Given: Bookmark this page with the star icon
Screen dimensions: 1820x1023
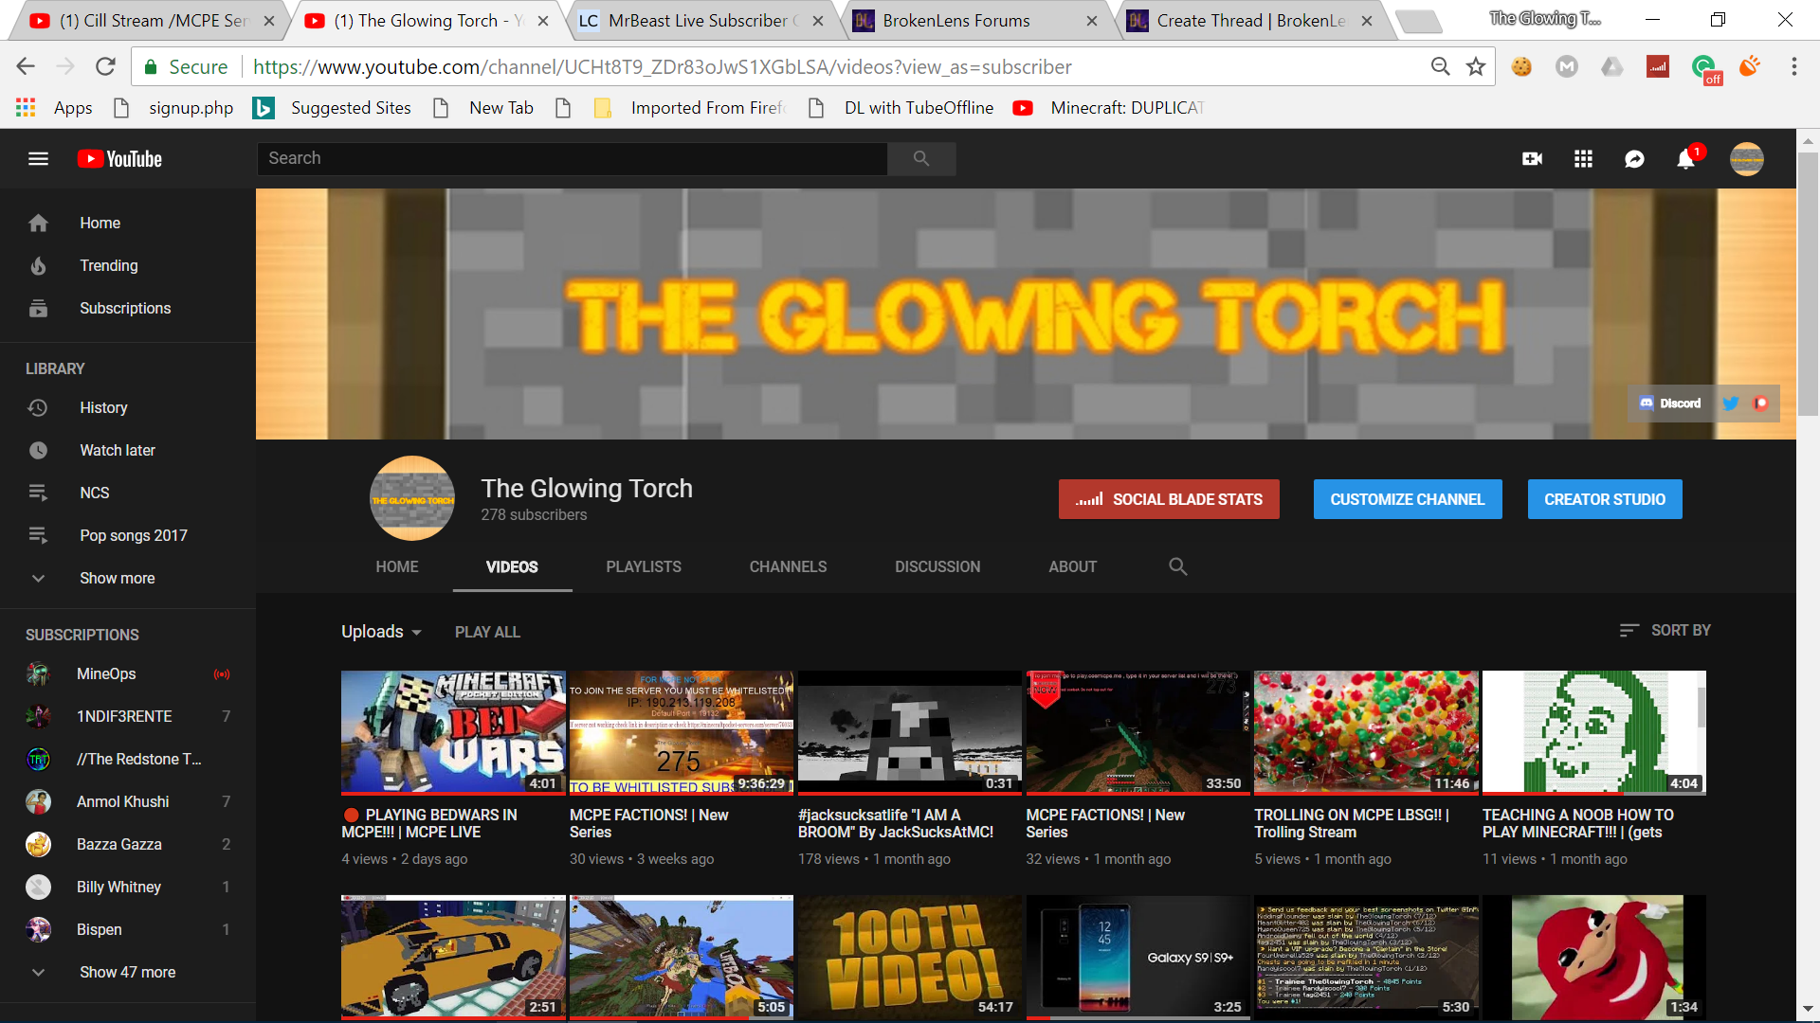Looking at the screenshot, I should click(x=1475, y=66).
